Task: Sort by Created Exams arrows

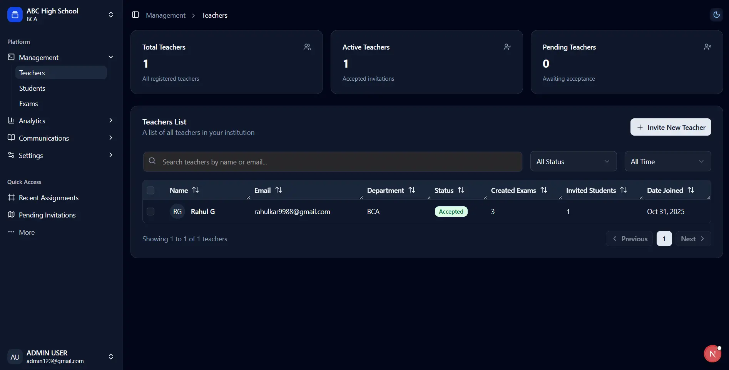Action: click(x=544, y=190)
